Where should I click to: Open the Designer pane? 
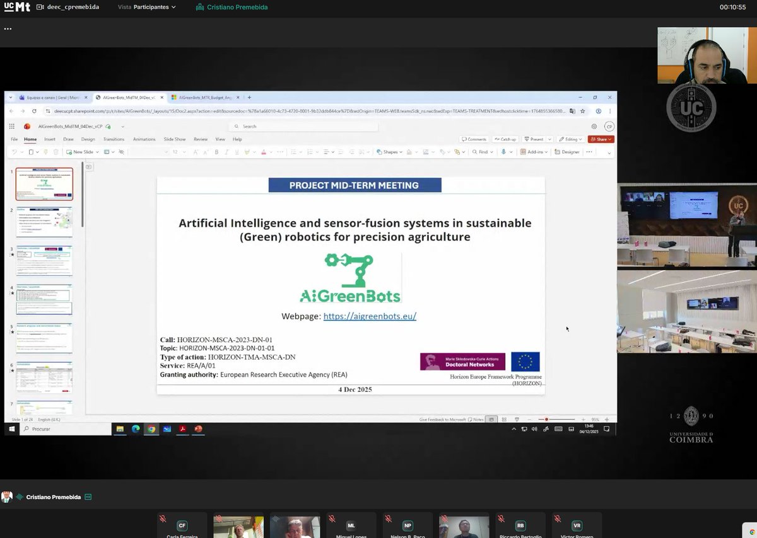pos(567,152)
